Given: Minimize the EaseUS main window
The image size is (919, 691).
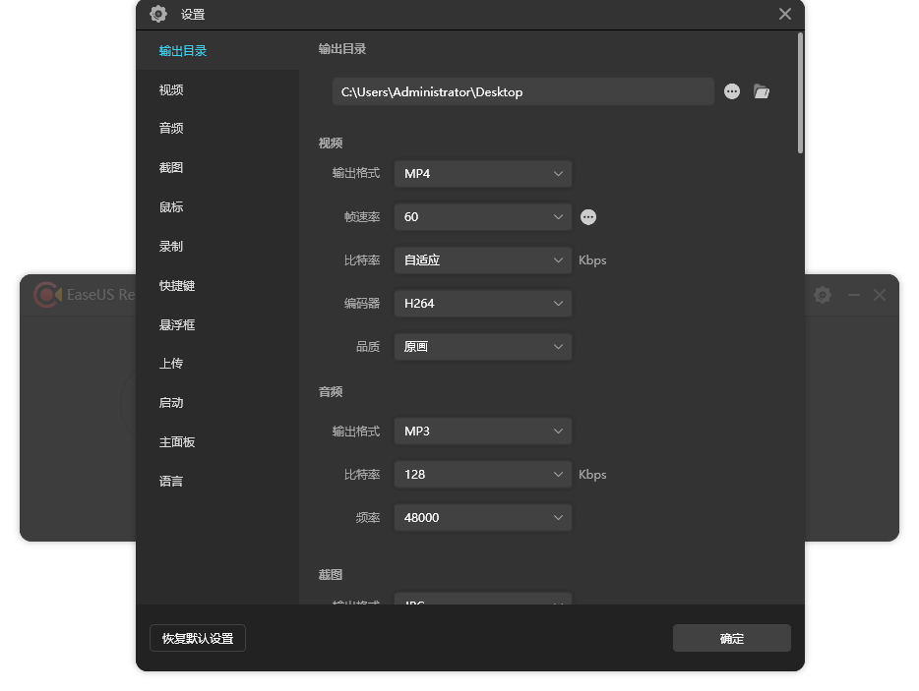Looking at the screenshot, I should [853, 295].
